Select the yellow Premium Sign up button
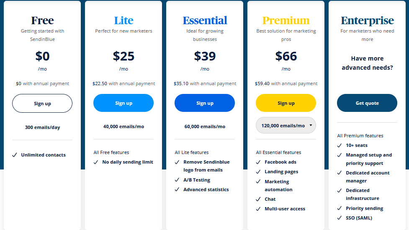409x230 pixels. [x=286, y=103]
